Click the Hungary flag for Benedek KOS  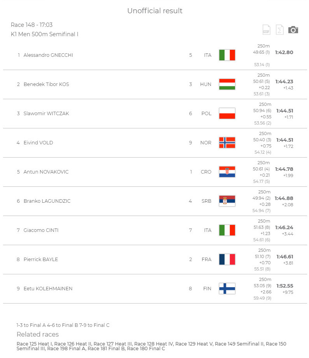227,84
